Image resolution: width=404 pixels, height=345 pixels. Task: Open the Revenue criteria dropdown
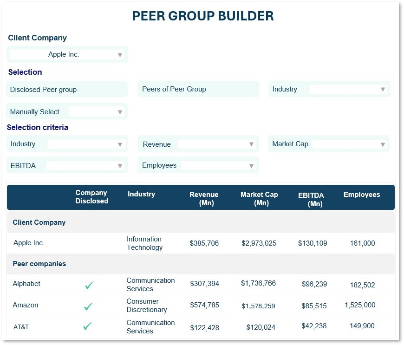click(x=251, y=144)
